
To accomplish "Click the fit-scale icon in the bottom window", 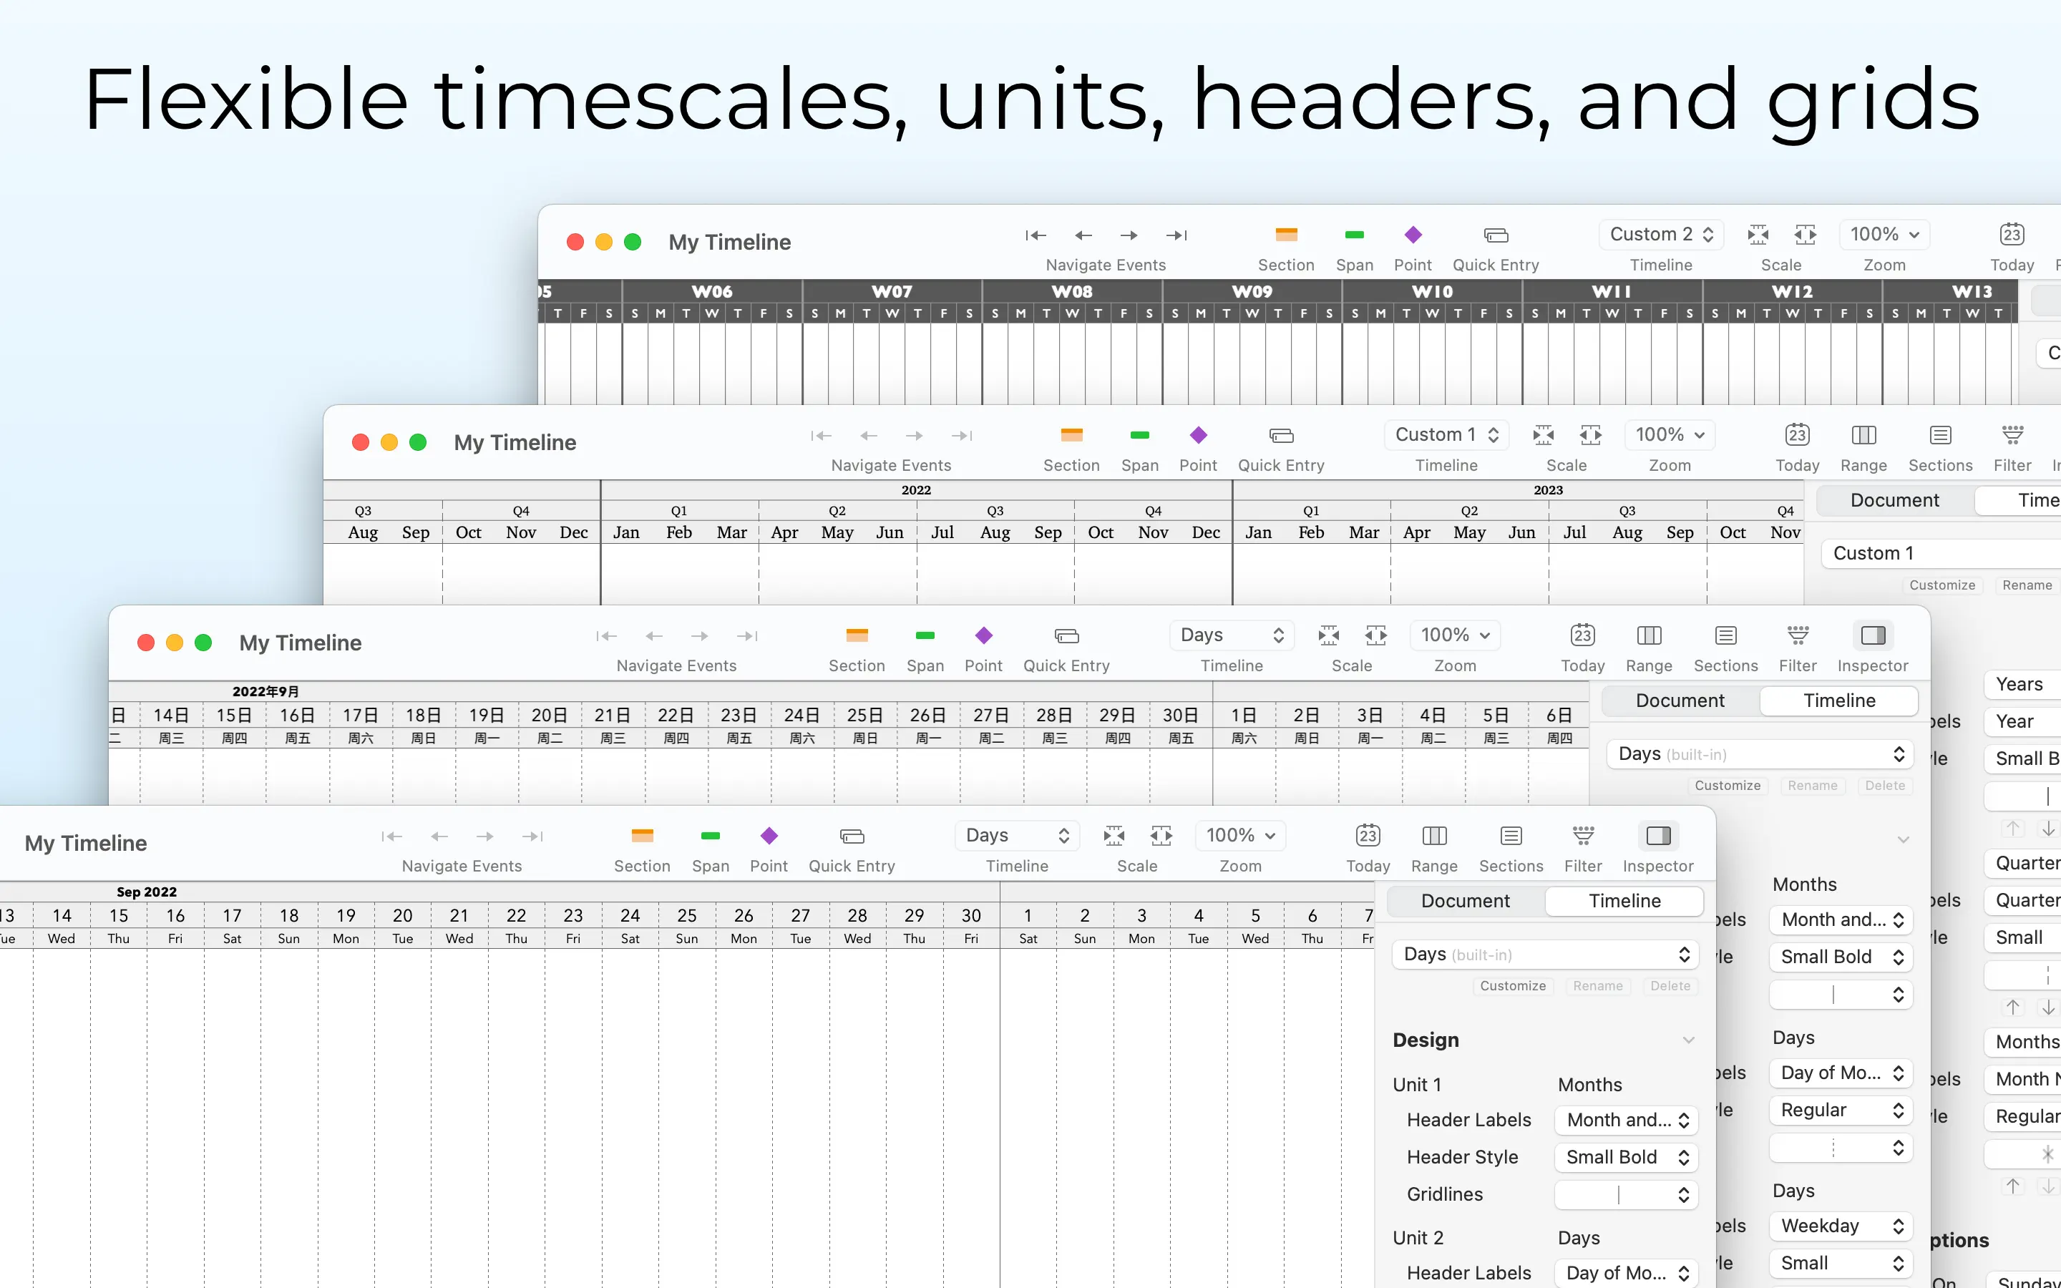I will click(1114, 836).
